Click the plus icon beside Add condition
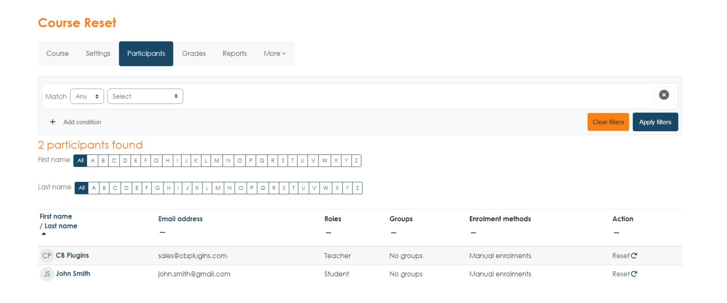The image size is (727, 303). (x=53, y=122)
